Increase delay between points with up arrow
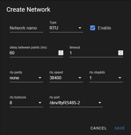The image size is (131, 135). (x=61, y=52)
